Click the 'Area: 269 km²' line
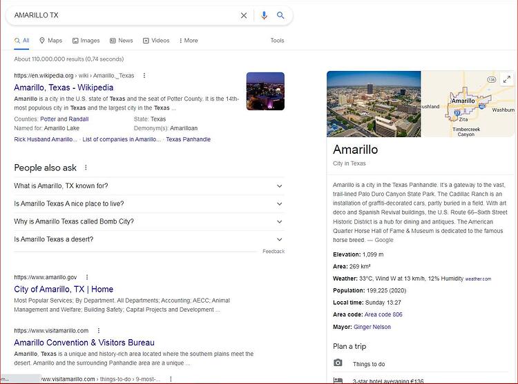The image size is (518, 384). point(352,266)
